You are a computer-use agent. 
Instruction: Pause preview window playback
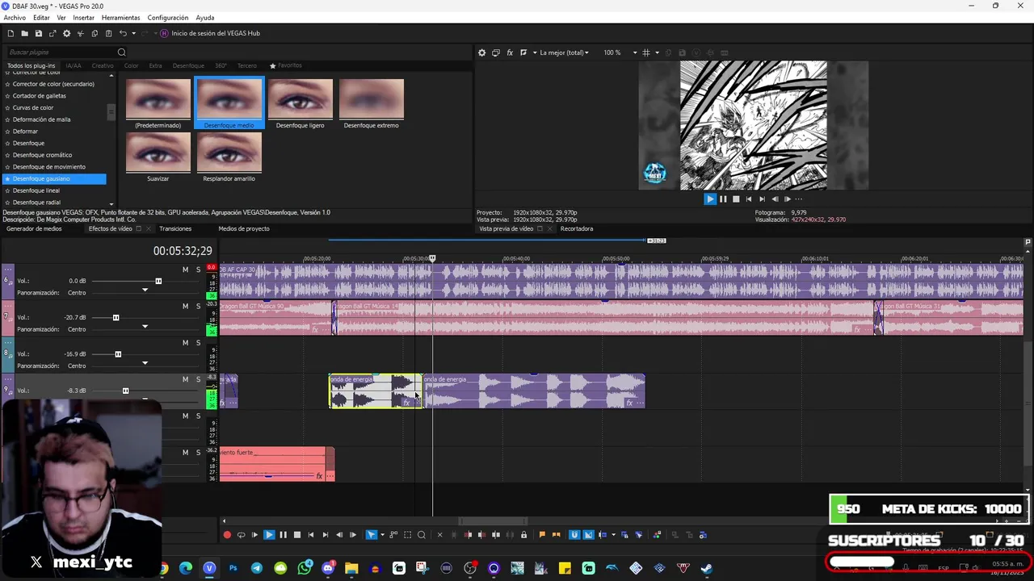723,199
